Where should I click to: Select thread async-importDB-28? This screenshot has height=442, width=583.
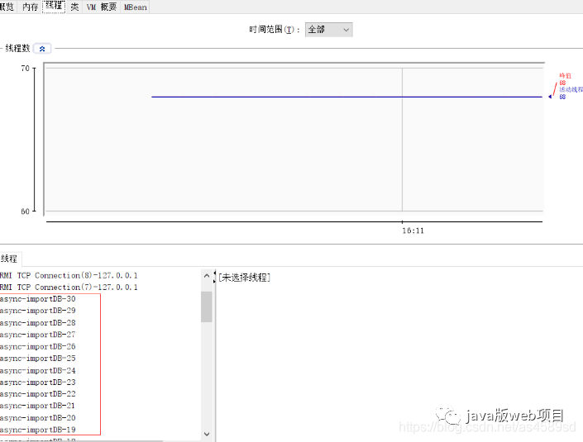point(38,323)
